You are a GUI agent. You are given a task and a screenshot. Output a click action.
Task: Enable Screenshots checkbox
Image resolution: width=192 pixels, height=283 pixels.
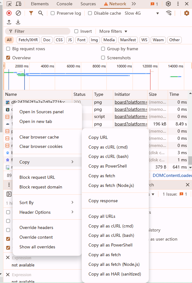pyautogui.click(x=103, y=58)
